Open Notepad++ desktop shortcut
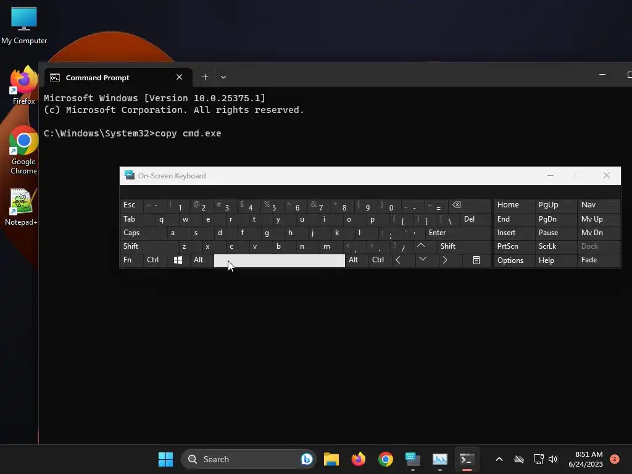The width and height of the screenshot is (632, 474). [x=21, y=207]
